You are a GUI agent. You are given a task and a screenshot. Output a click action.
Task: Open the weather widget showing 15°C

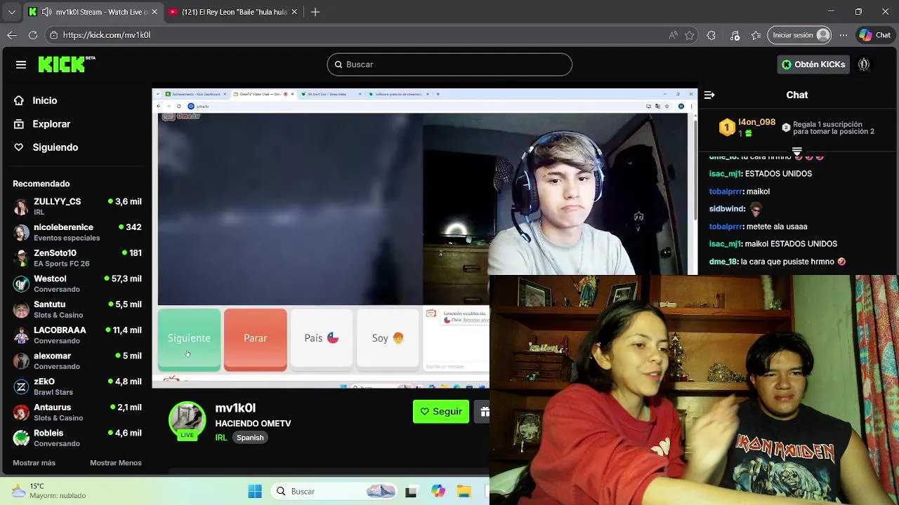[x=48, y=491]
